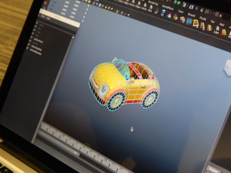Select the Fur shelf tab

tap(213, 22)
